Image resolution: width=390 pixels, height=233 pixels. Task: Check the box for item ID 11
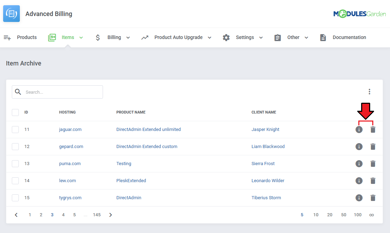coord(15,130)
